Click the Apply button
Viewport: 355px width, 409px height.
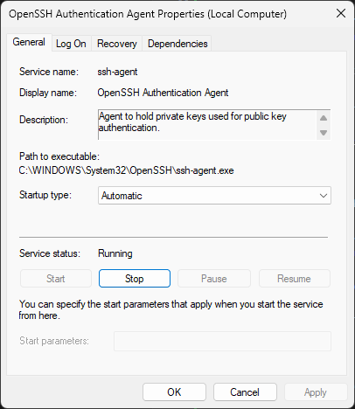[316, 392]
